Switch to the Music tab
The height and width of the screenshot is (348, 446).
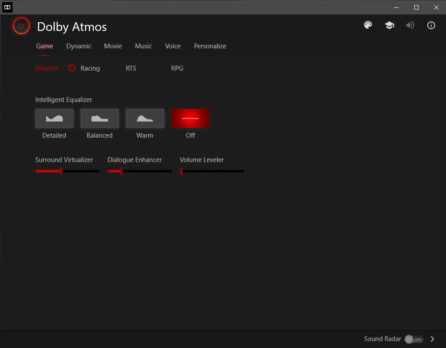pos(143,46)
